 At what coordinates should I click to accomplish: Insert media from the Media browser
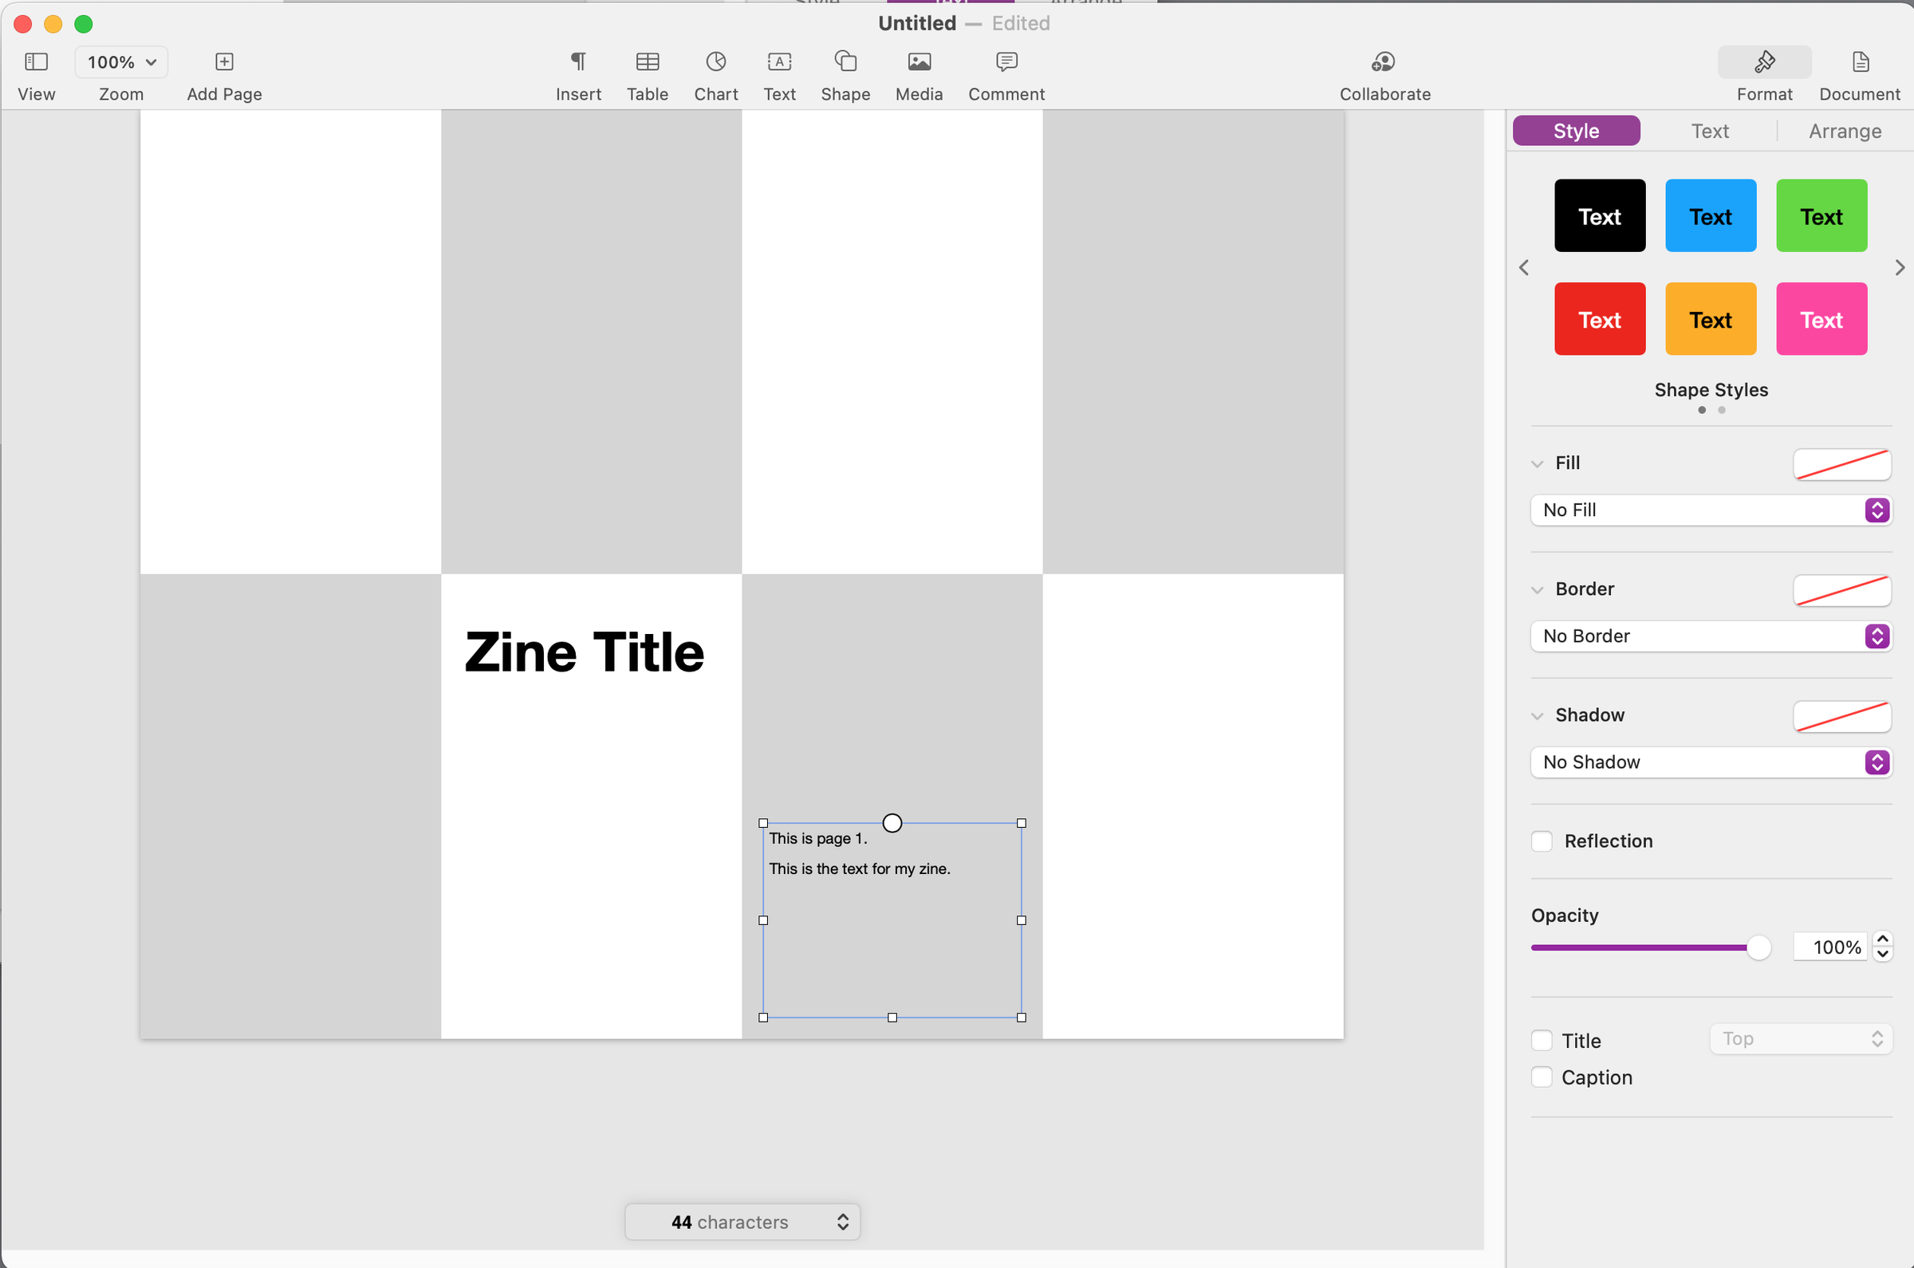click(x=918, y=73)
